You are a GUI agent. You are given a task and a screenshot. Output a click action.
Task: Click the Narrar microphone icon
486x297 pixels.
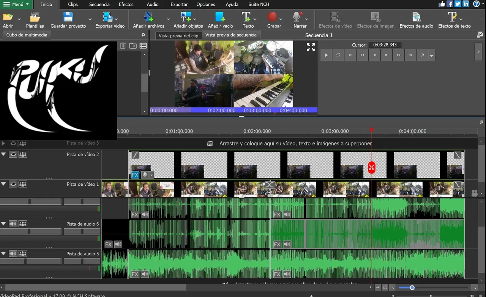coord(298,17)
